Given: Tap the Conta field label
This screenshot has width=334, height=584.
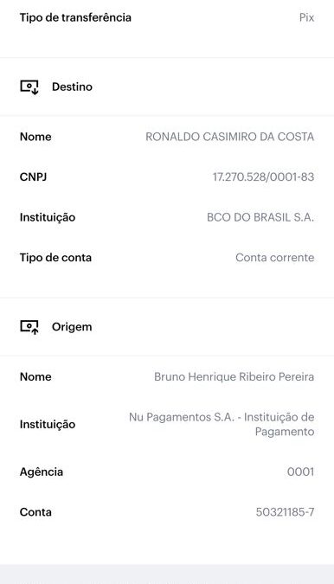Looking at the screenshot, I should (x=35, y=512).
